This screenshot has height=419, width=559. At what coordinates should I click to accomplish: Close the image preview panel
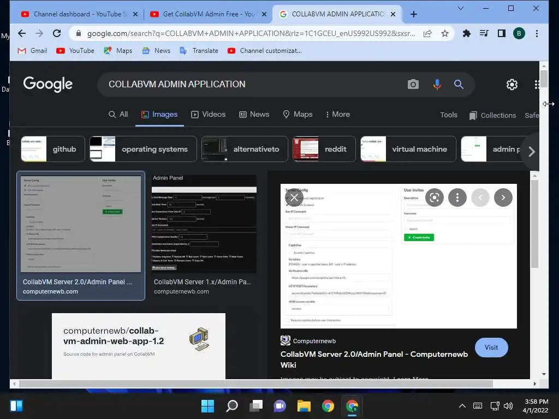(294, 197)
